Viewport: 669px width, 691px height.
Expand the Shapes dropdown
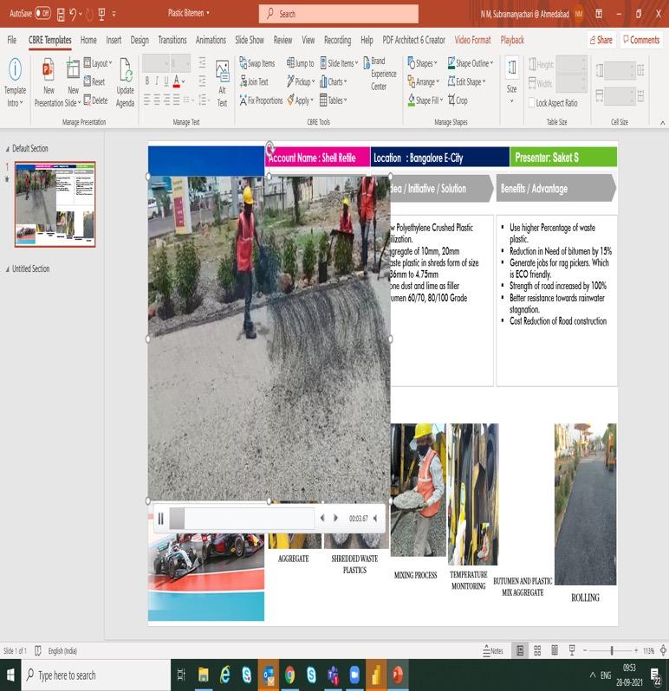(422, 63)
